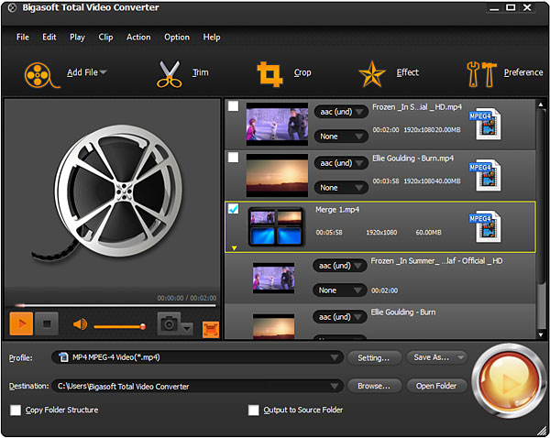Open None dropdown for Ellie Goulding - Burn.mp4
The image size is (550, 438).
pos(341,188)
